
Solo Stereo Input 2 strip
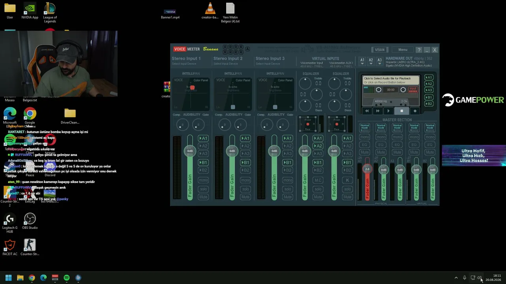tap(245, 189)
